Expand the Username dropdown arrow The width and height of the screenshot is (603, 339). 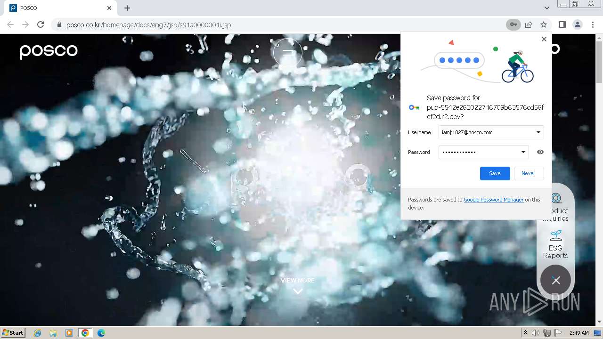[538, 132]
